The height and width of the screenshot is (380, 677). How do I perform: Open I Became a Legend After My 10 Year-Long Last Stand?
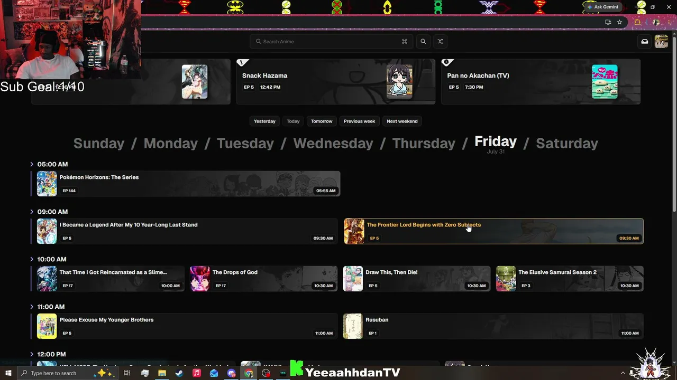[x=185, y=231]
